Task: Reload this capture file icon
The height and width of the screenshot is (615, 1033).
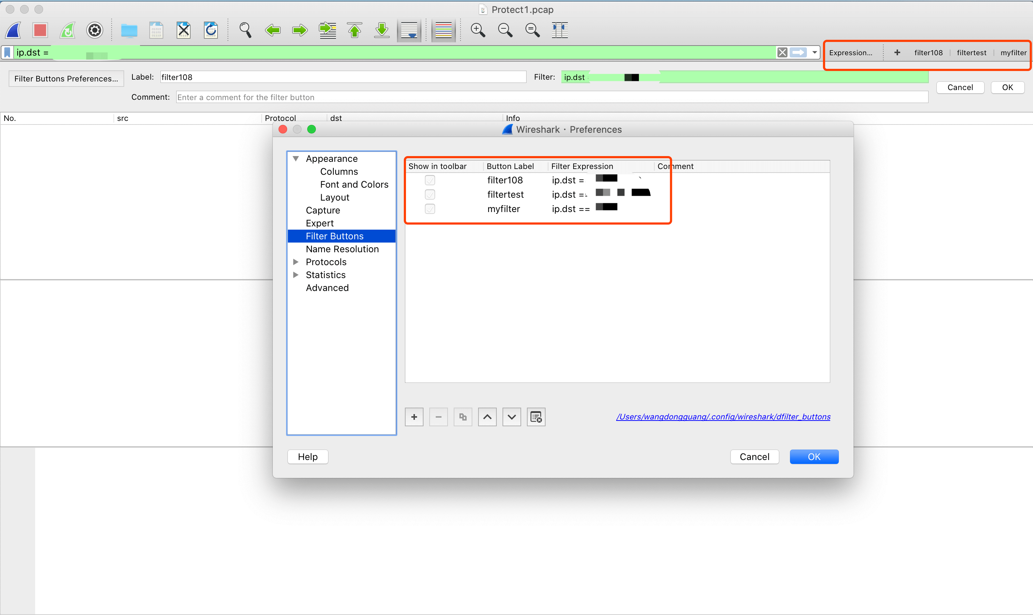Action: click(211, 30)
